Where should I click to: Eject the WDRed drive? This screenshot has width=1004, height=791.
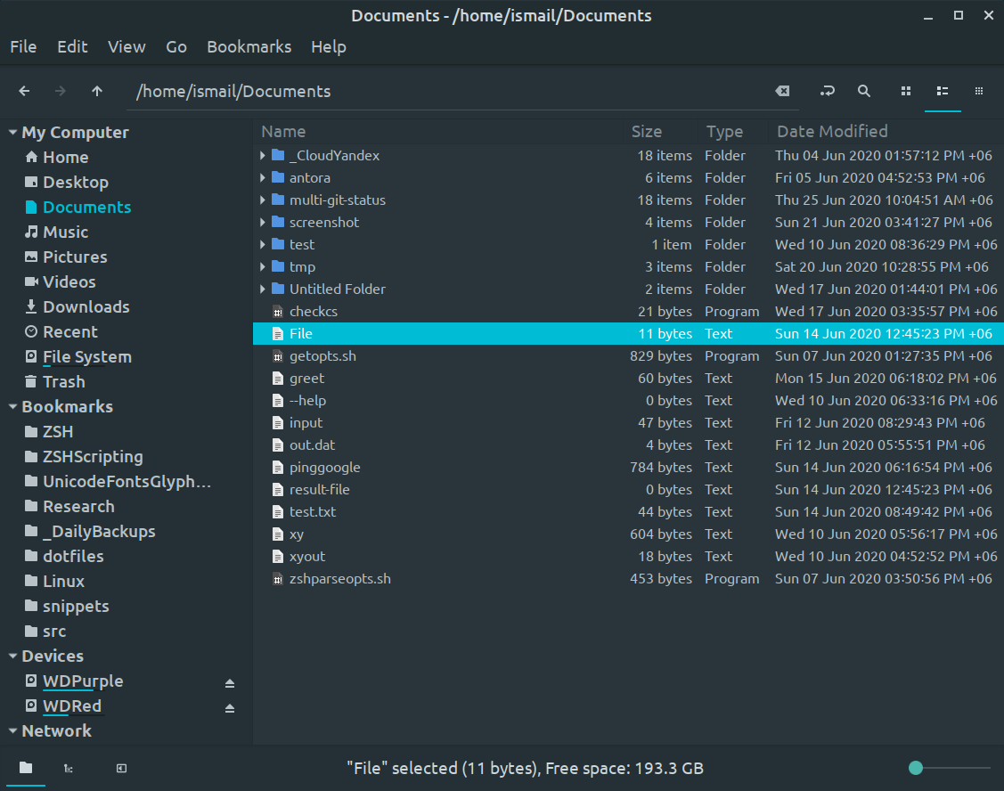coord(229,706)
